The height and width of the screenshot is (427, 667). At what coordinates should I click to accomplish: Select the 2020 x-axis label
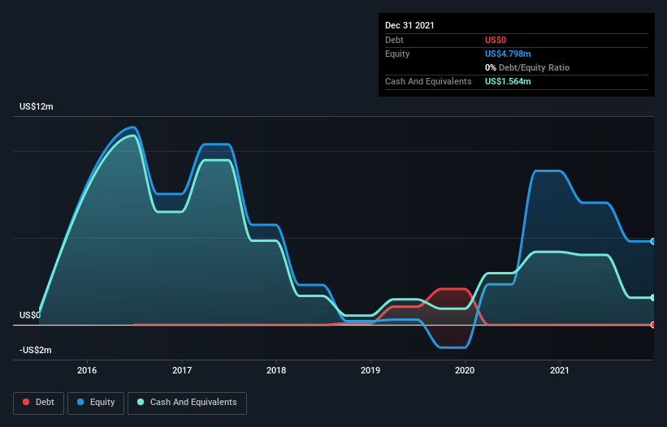coord(465,370)
